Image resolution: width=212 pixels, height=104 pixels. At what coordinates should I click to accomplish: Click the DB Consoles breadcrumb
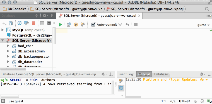[x=15, y=9]
